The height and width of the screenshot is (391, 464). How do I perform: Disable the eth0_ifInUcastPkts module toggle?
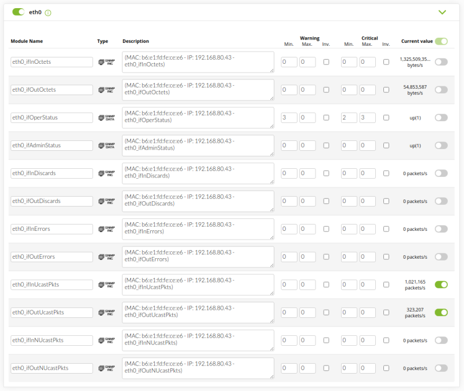pos(441,285)
